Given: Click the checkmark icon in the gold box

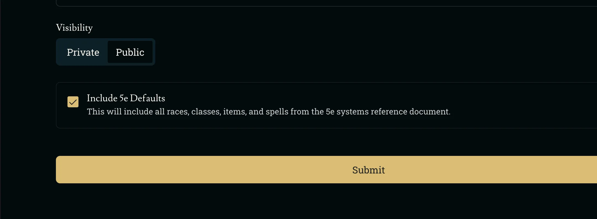Looking at the screenshot, I should 73,102.
